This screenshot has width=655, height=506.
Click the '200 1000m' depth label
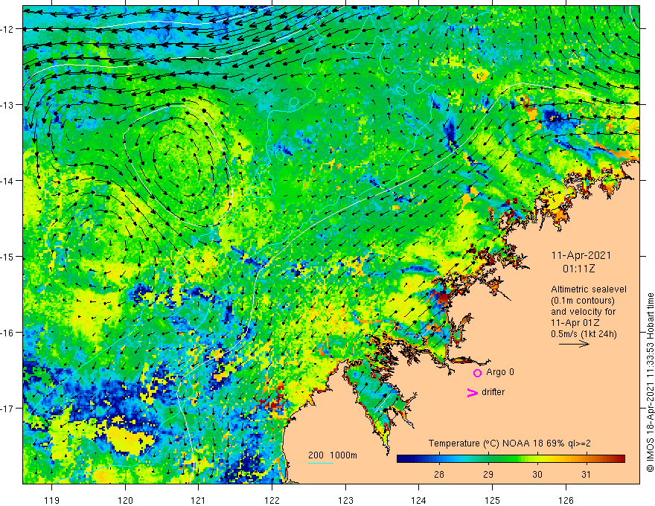(x=333, y=455)
